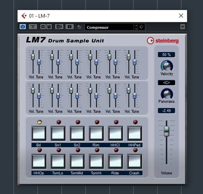Click the Bd pad name label
Viewport: 203px width, 194px height.
(38, 145)
